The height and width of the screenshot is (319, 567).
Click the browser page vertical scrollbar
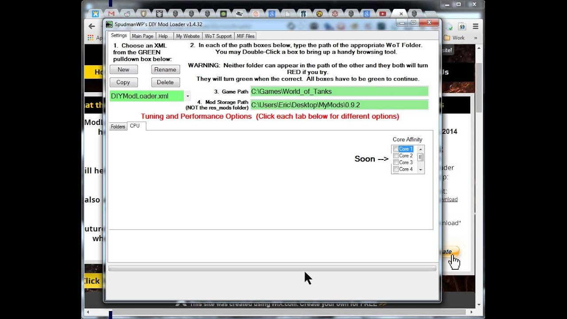(478, 89)
